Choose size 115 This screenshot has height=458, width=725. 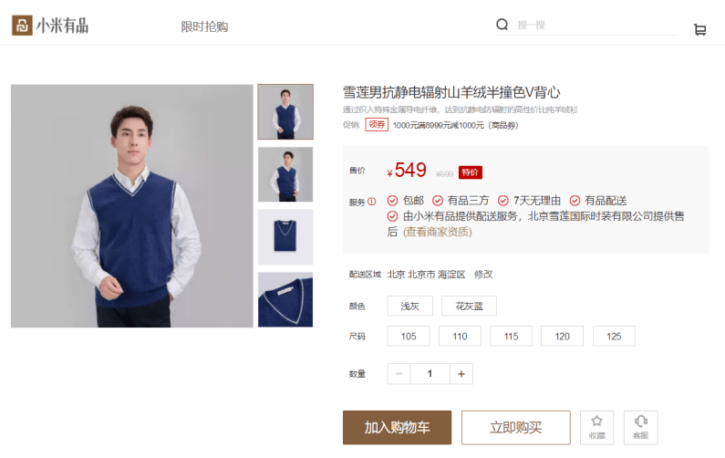[x=511, y=337]
